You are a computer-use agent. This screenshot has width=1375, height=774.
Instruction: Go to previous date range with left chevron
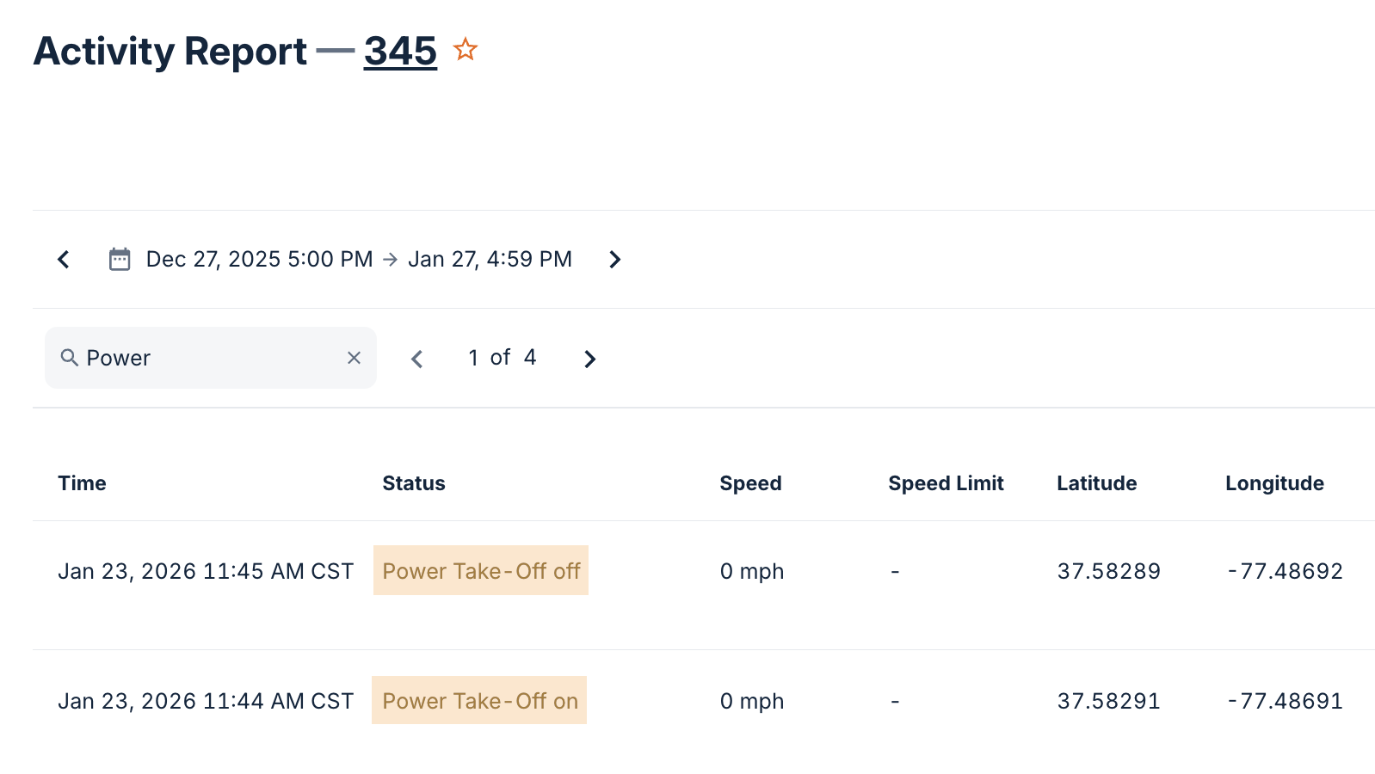pos(64,258)
